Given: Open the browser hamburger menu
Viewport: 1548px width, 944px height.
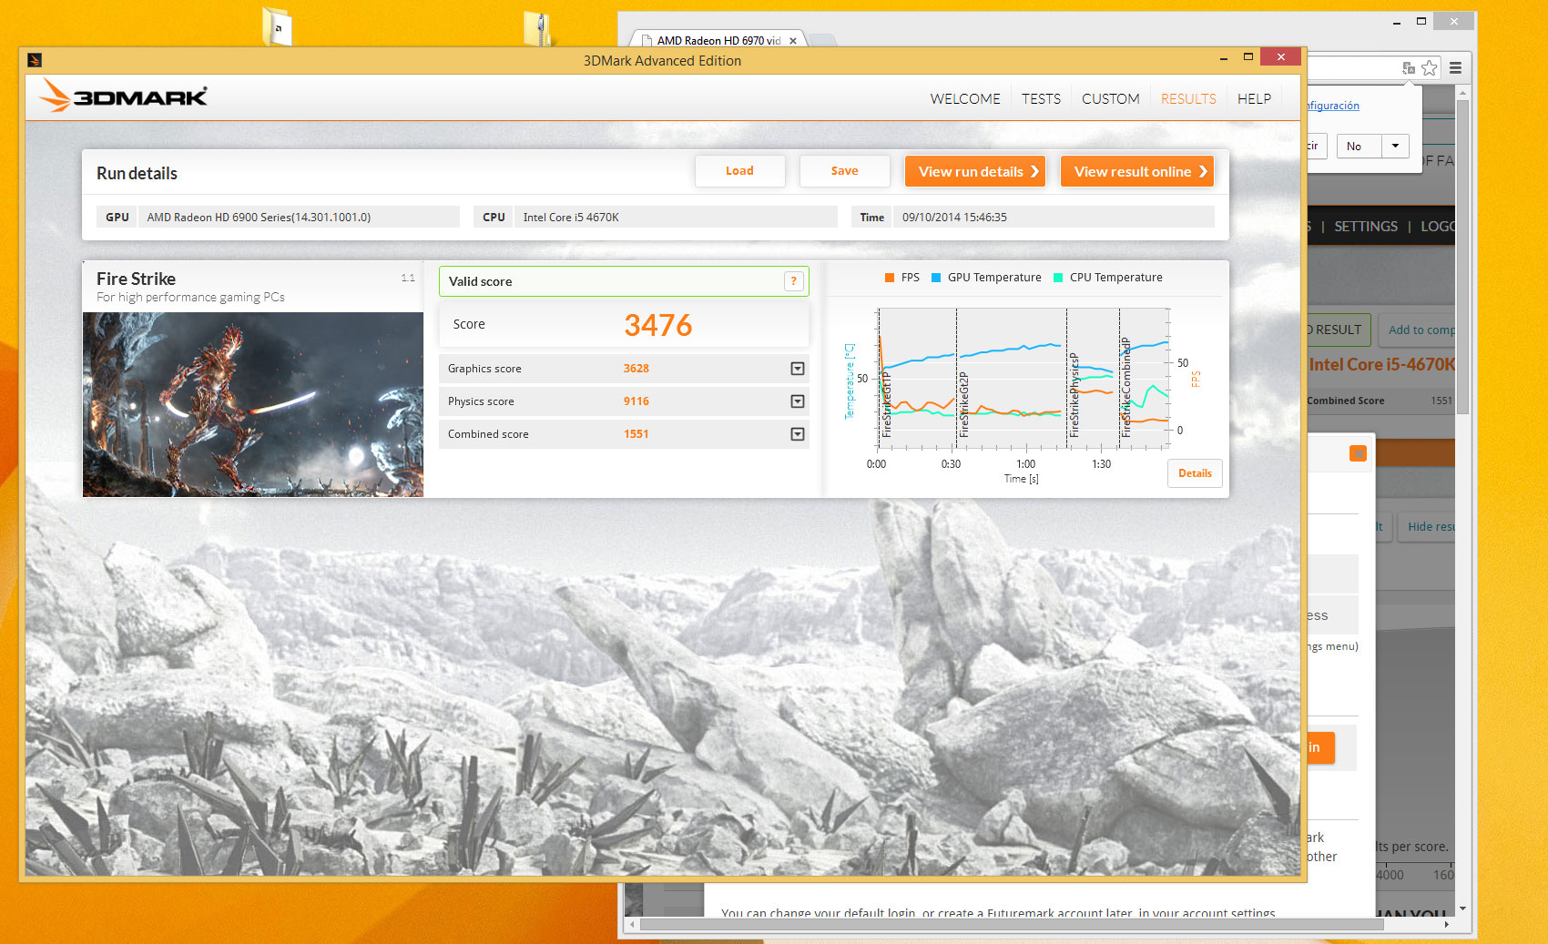Looking at the screenshot, I should pos(1455,68).
